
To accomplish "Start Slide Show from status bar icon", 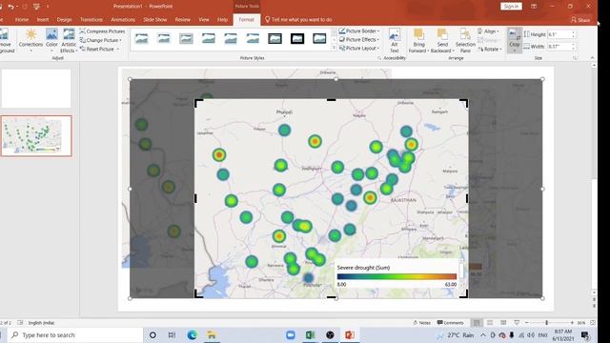I will click(x=517, y=323).
